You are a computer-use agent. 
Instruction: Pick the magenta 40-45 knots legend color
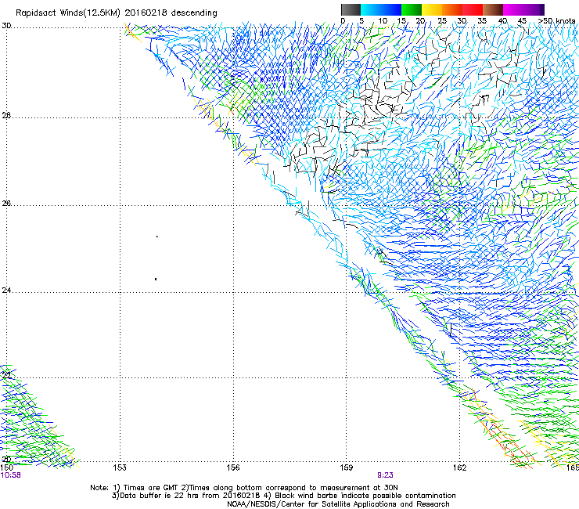coord(513,9)
